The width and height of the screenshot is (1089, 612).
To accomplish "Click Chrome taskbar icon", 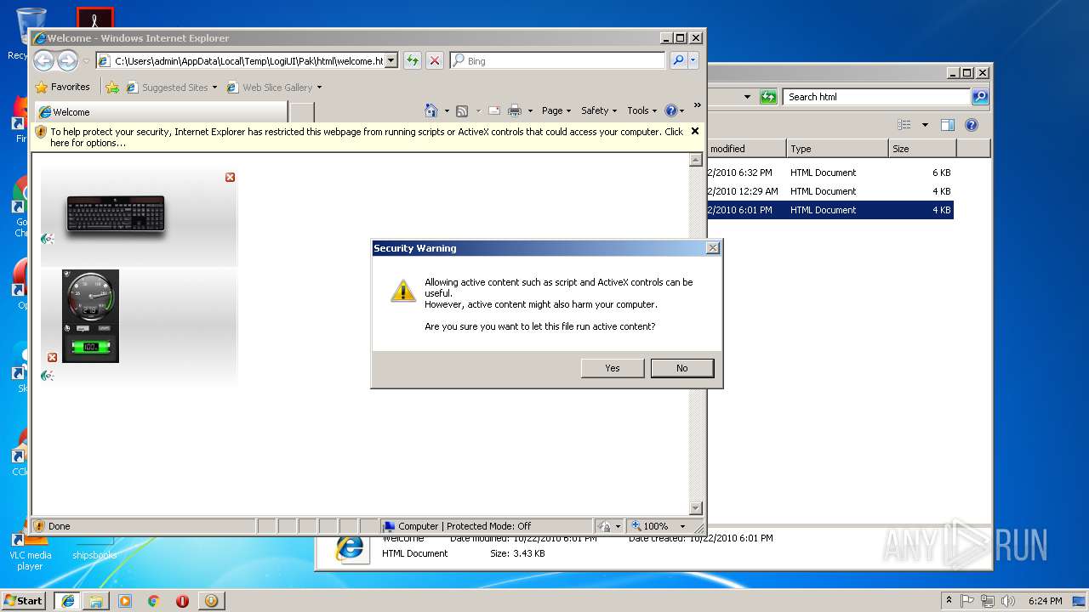I will (153, 600).
